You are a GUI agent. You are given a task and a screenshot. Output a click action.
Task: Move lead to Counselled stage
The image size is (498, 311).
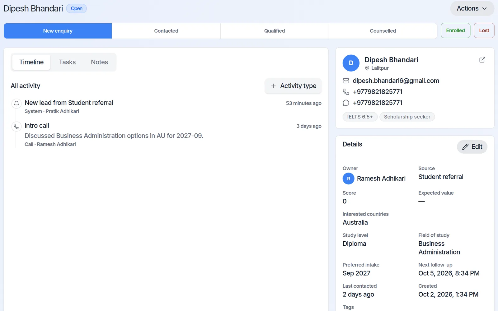[383, 31]
